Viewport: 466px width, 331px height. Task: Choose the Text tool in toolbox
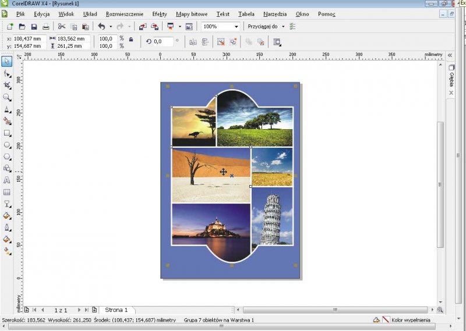[x=7, y=180]
